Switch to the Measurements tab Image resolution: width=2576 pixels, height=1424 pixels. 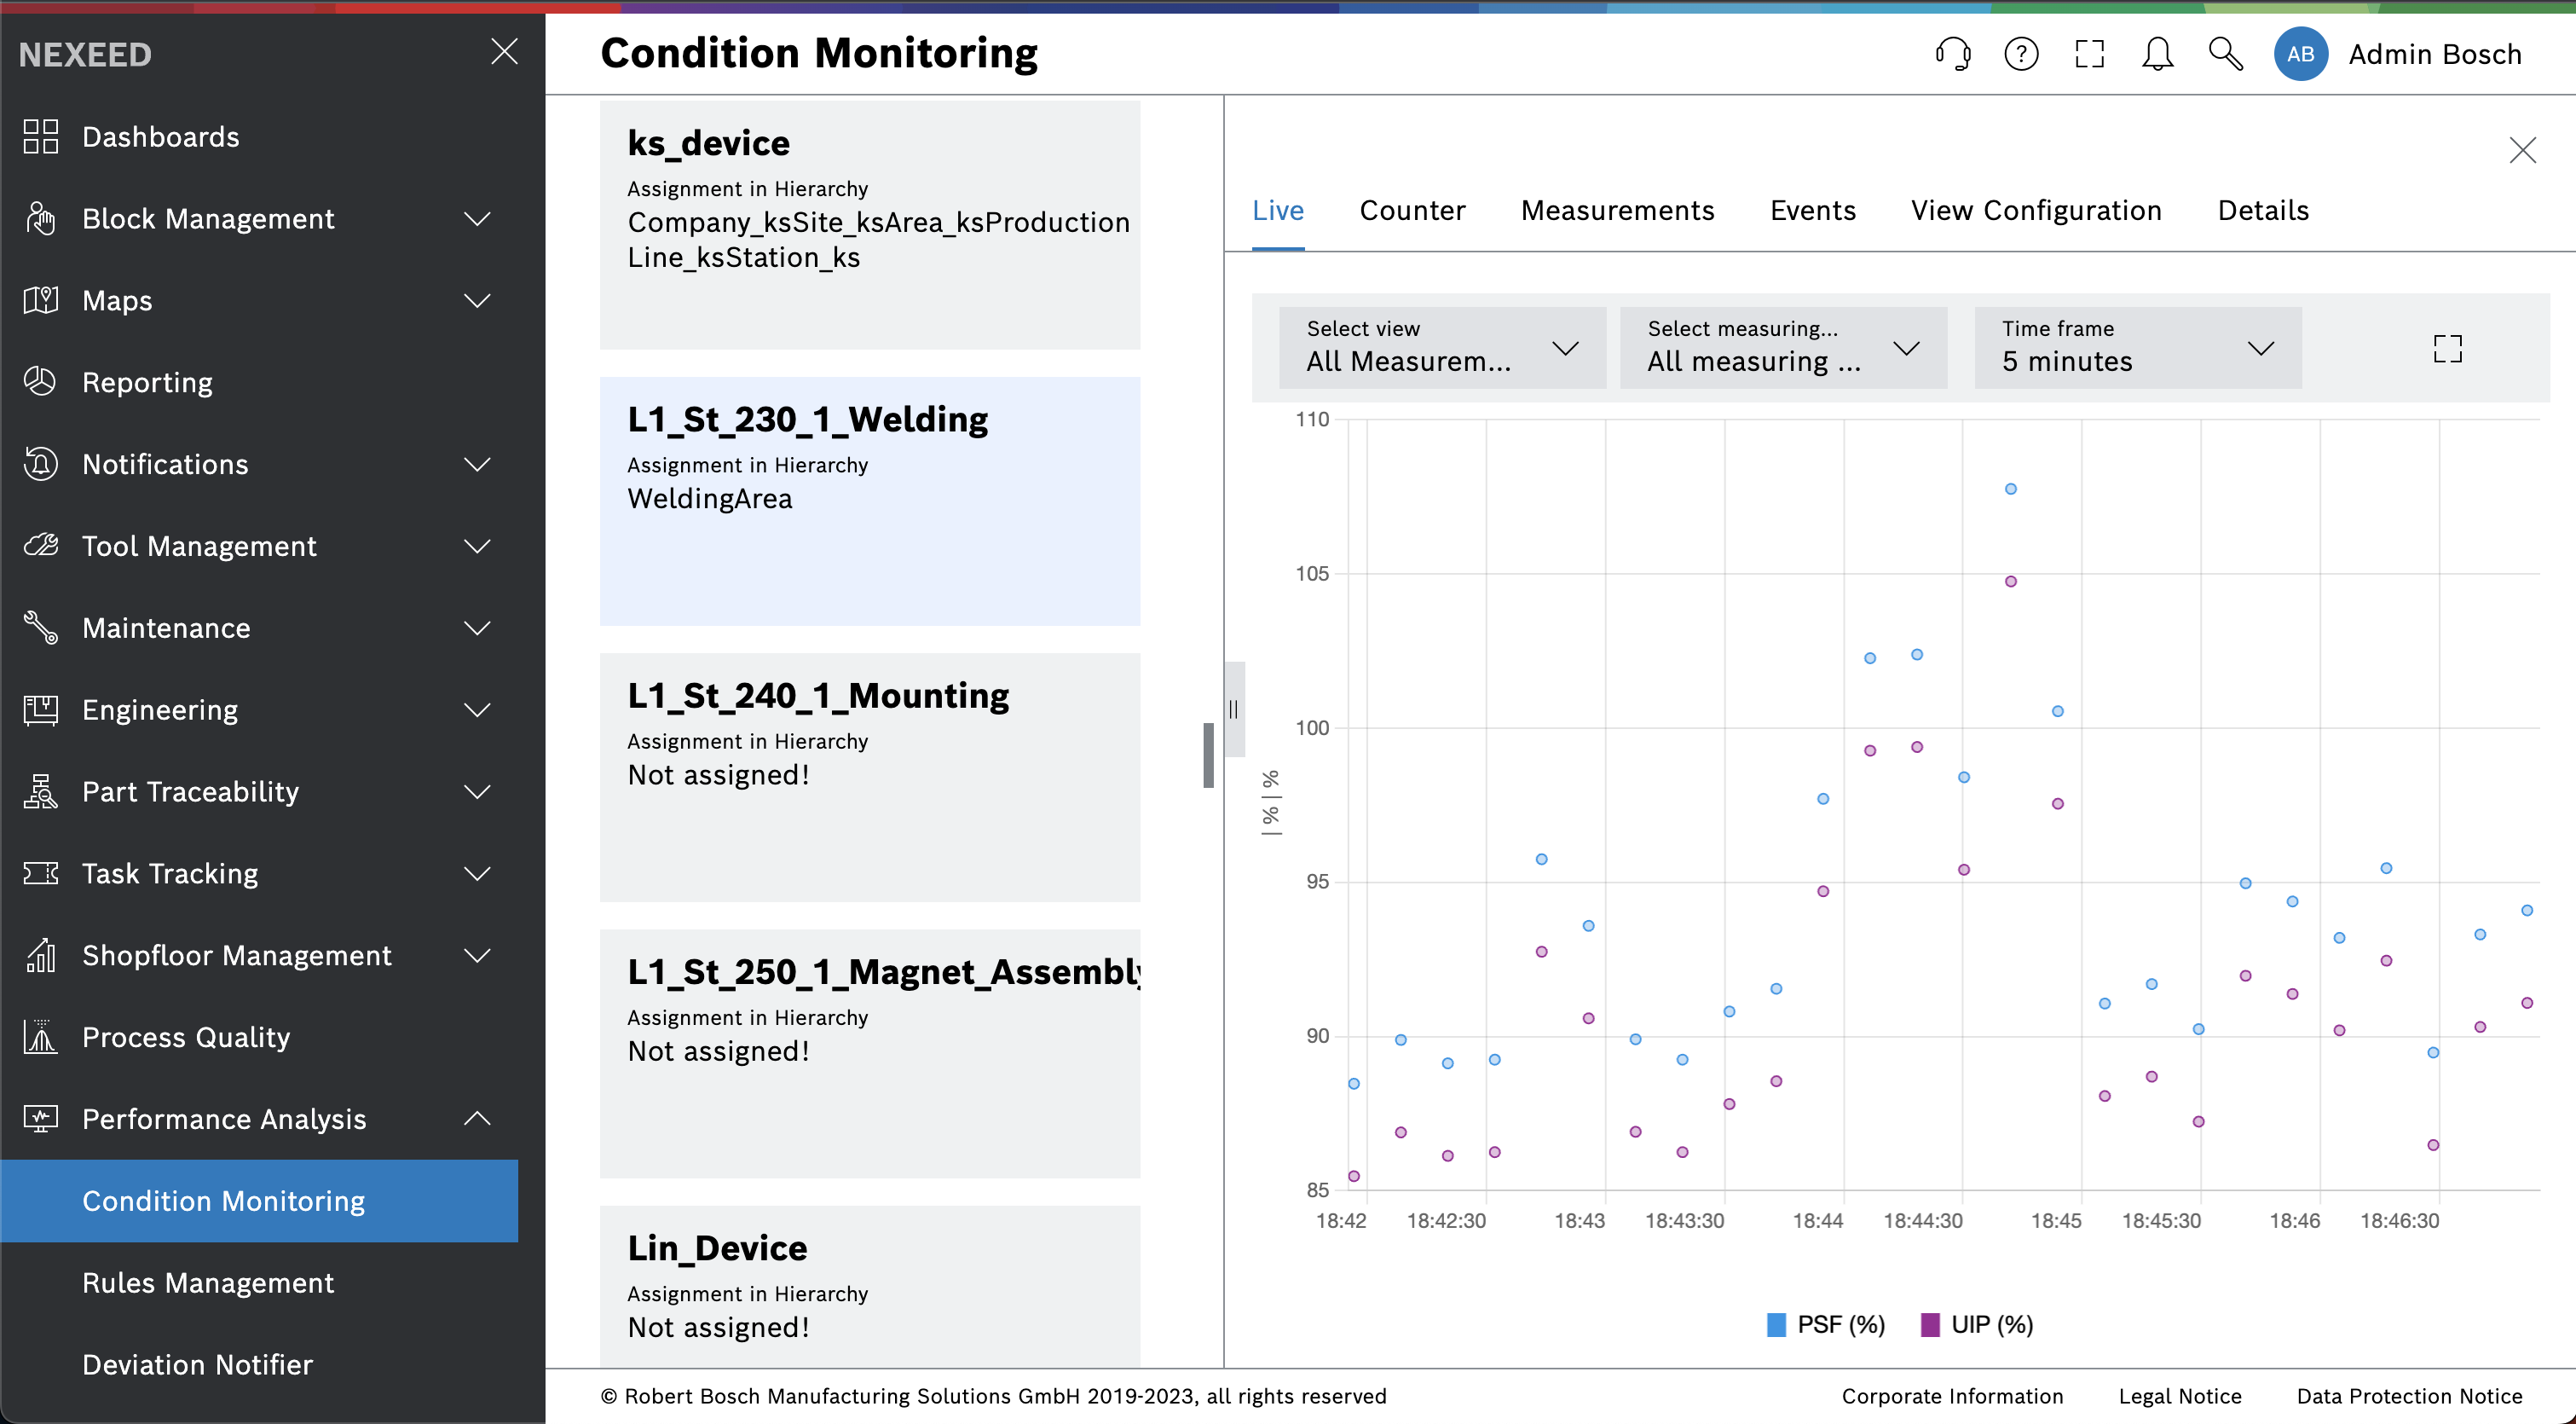1617,210
